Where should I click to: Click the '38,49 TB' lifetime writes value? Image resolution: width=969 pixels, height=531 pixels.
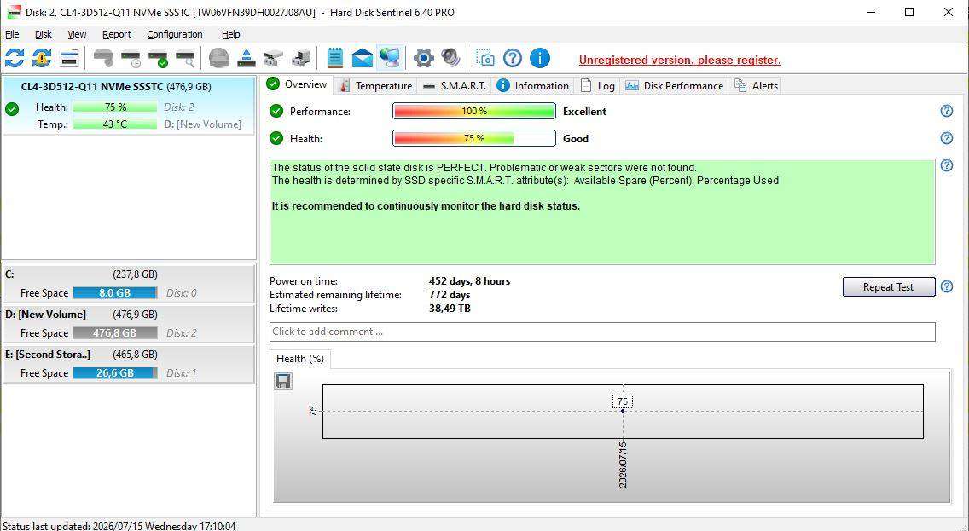point(450,308)
